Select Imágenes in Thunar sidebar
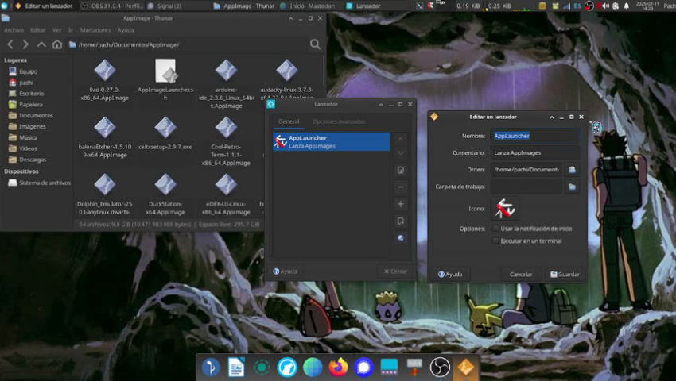This screenshot has width=676, height=381. pyautogui.click(x=33, y=126)
